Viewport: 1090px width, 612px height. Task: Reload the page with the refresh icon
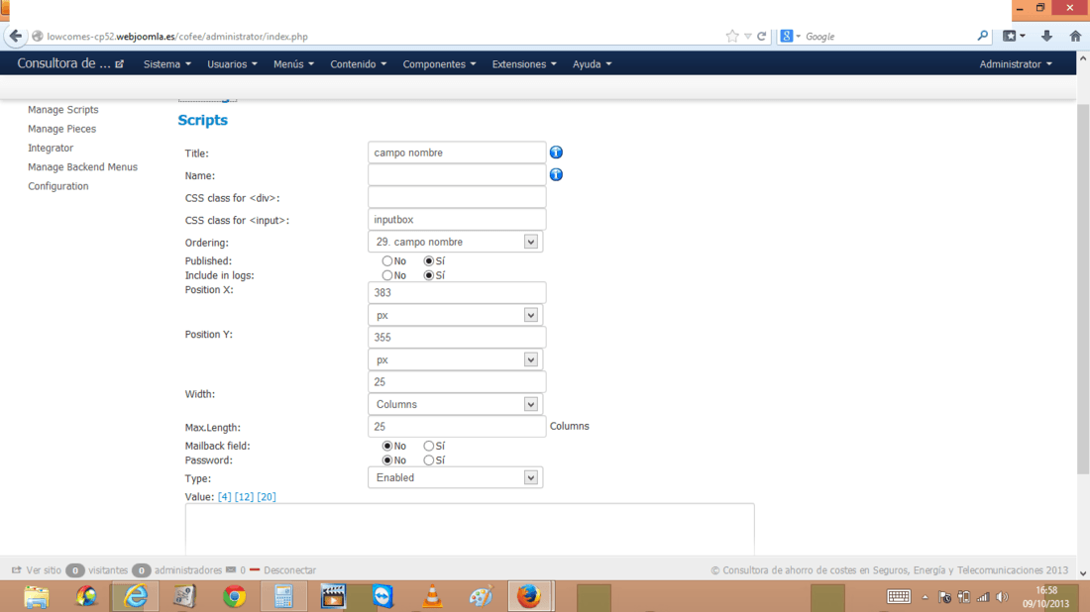click(x=762, y=36)
